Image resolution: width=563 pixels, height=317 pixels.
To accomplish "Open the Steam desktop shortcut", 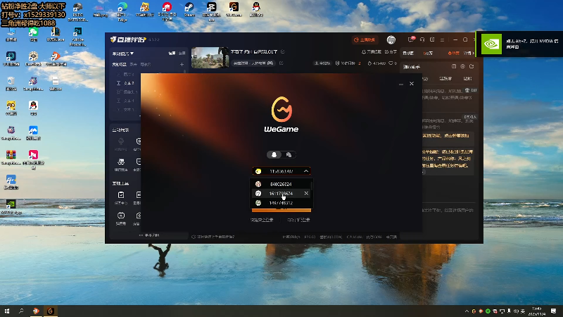I will (x=189, y=10).
